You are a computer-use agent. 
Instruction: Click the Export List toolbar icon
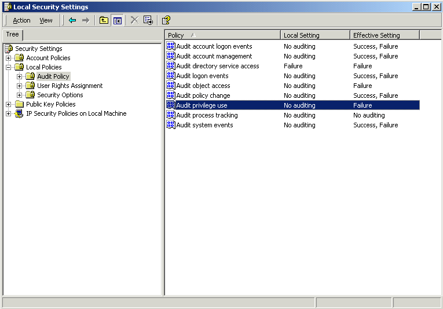148,20
